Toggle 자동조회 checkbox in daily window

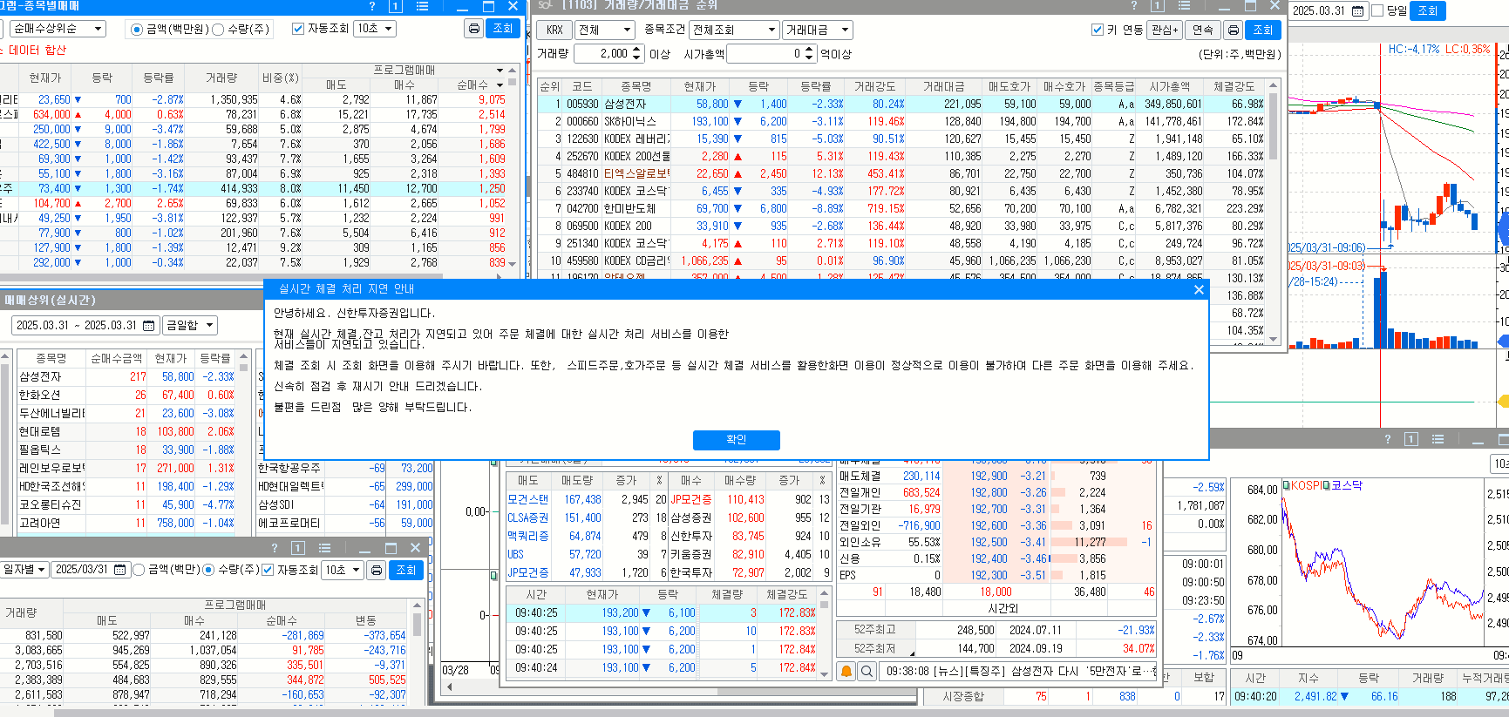click(268, 570)
